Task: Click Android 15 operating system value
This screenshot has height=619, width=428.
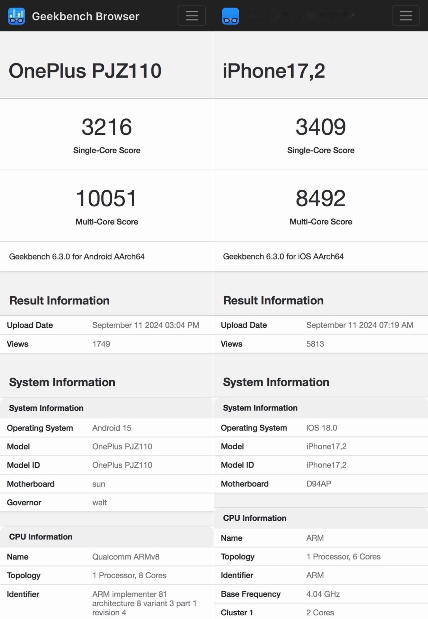Action: point(112,428)
